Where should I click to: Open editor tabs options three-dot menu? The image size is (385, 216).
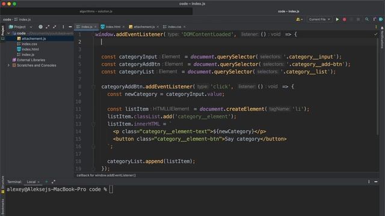click(x=376, y=26)
